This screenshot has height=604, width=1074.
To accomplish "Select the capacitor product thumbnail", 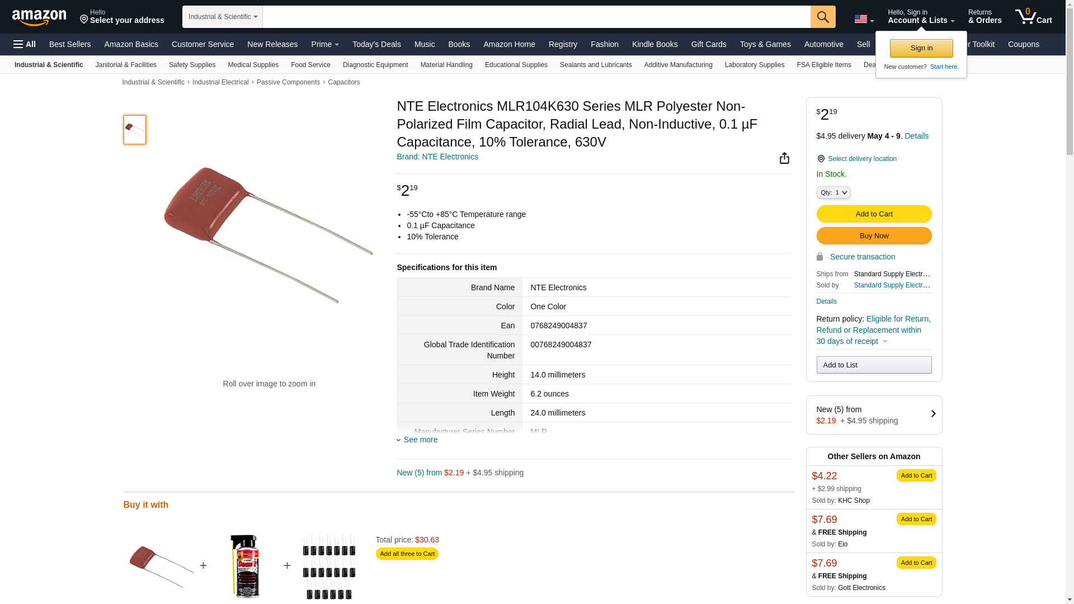I will coord(135,130).
